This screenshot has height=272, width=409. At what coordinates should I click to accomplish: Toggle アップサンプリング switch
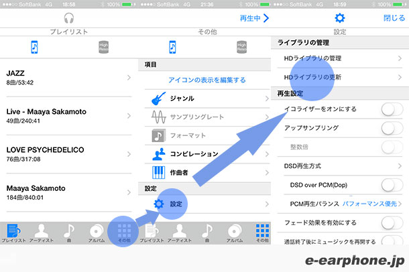point(392,128)
